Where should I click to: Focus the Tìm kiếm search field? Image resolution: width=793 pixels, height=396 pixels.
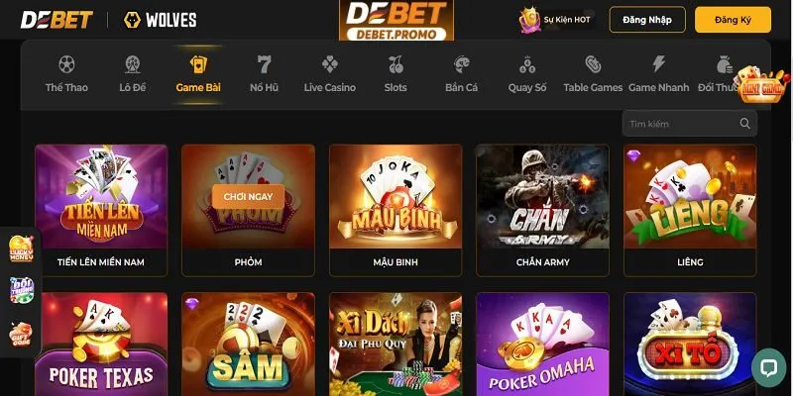point(689,123)
